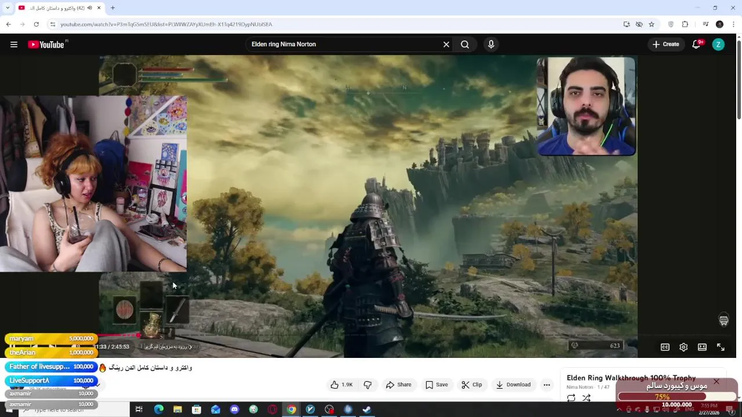Image resolution: width=742 pixels, height=417 pixels.
Task: Toggle closed captions on the player
Action: pos(665,347)
